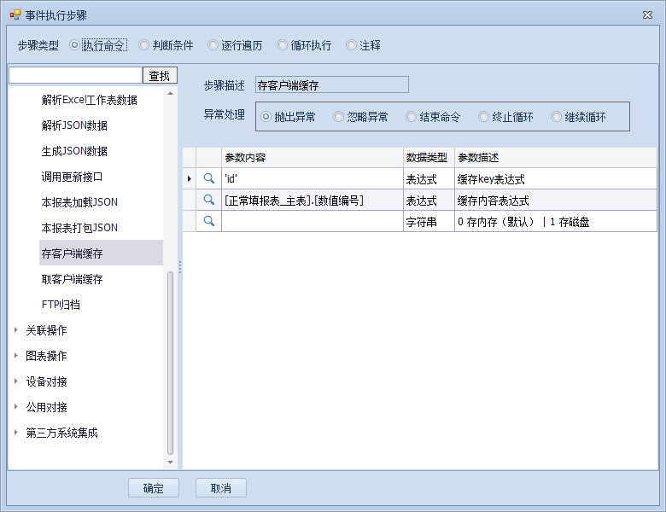The image size is (666, 512).
Task: Select the 忽略异常 exception option
Action: [339, 117]
